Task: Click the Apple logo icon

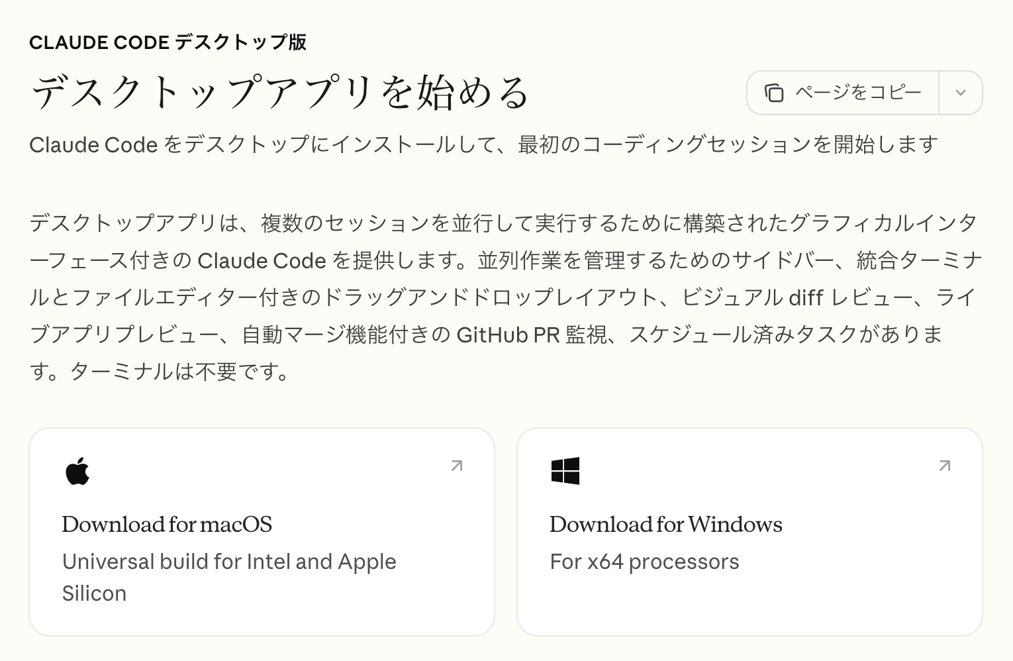Action: (77, 471)
